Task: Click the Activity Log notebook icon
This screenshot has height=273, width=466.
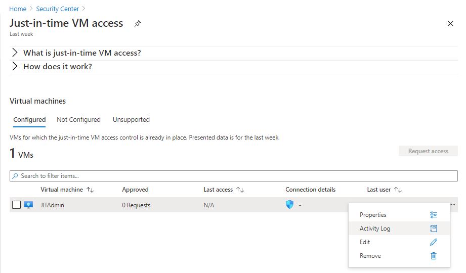Action: coord(433,229)
